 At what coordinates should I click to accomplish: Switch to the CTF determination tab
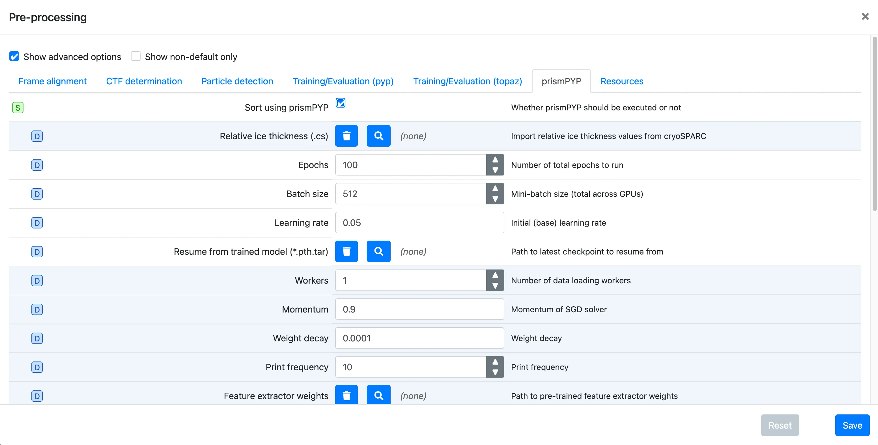point(144,81)
